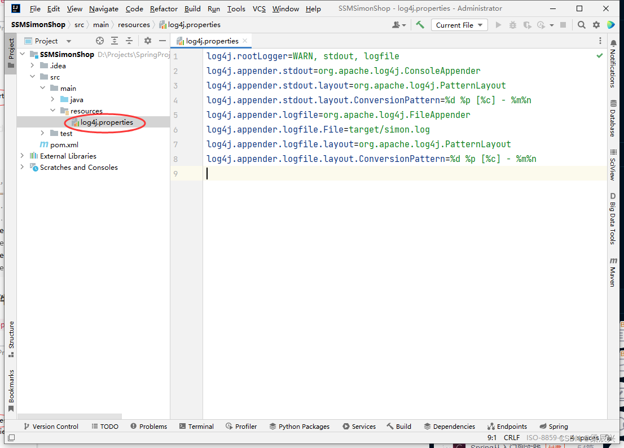Hide the Project panel with minus icon
Viewport: 624px width, 448px height.
162,41
